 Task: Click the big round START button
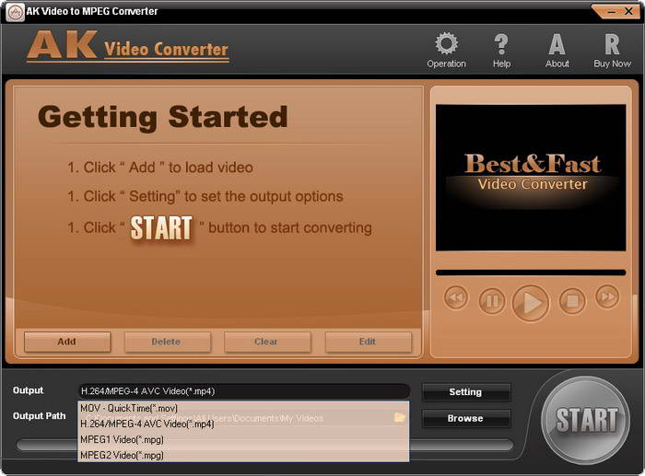pos(585,420)
